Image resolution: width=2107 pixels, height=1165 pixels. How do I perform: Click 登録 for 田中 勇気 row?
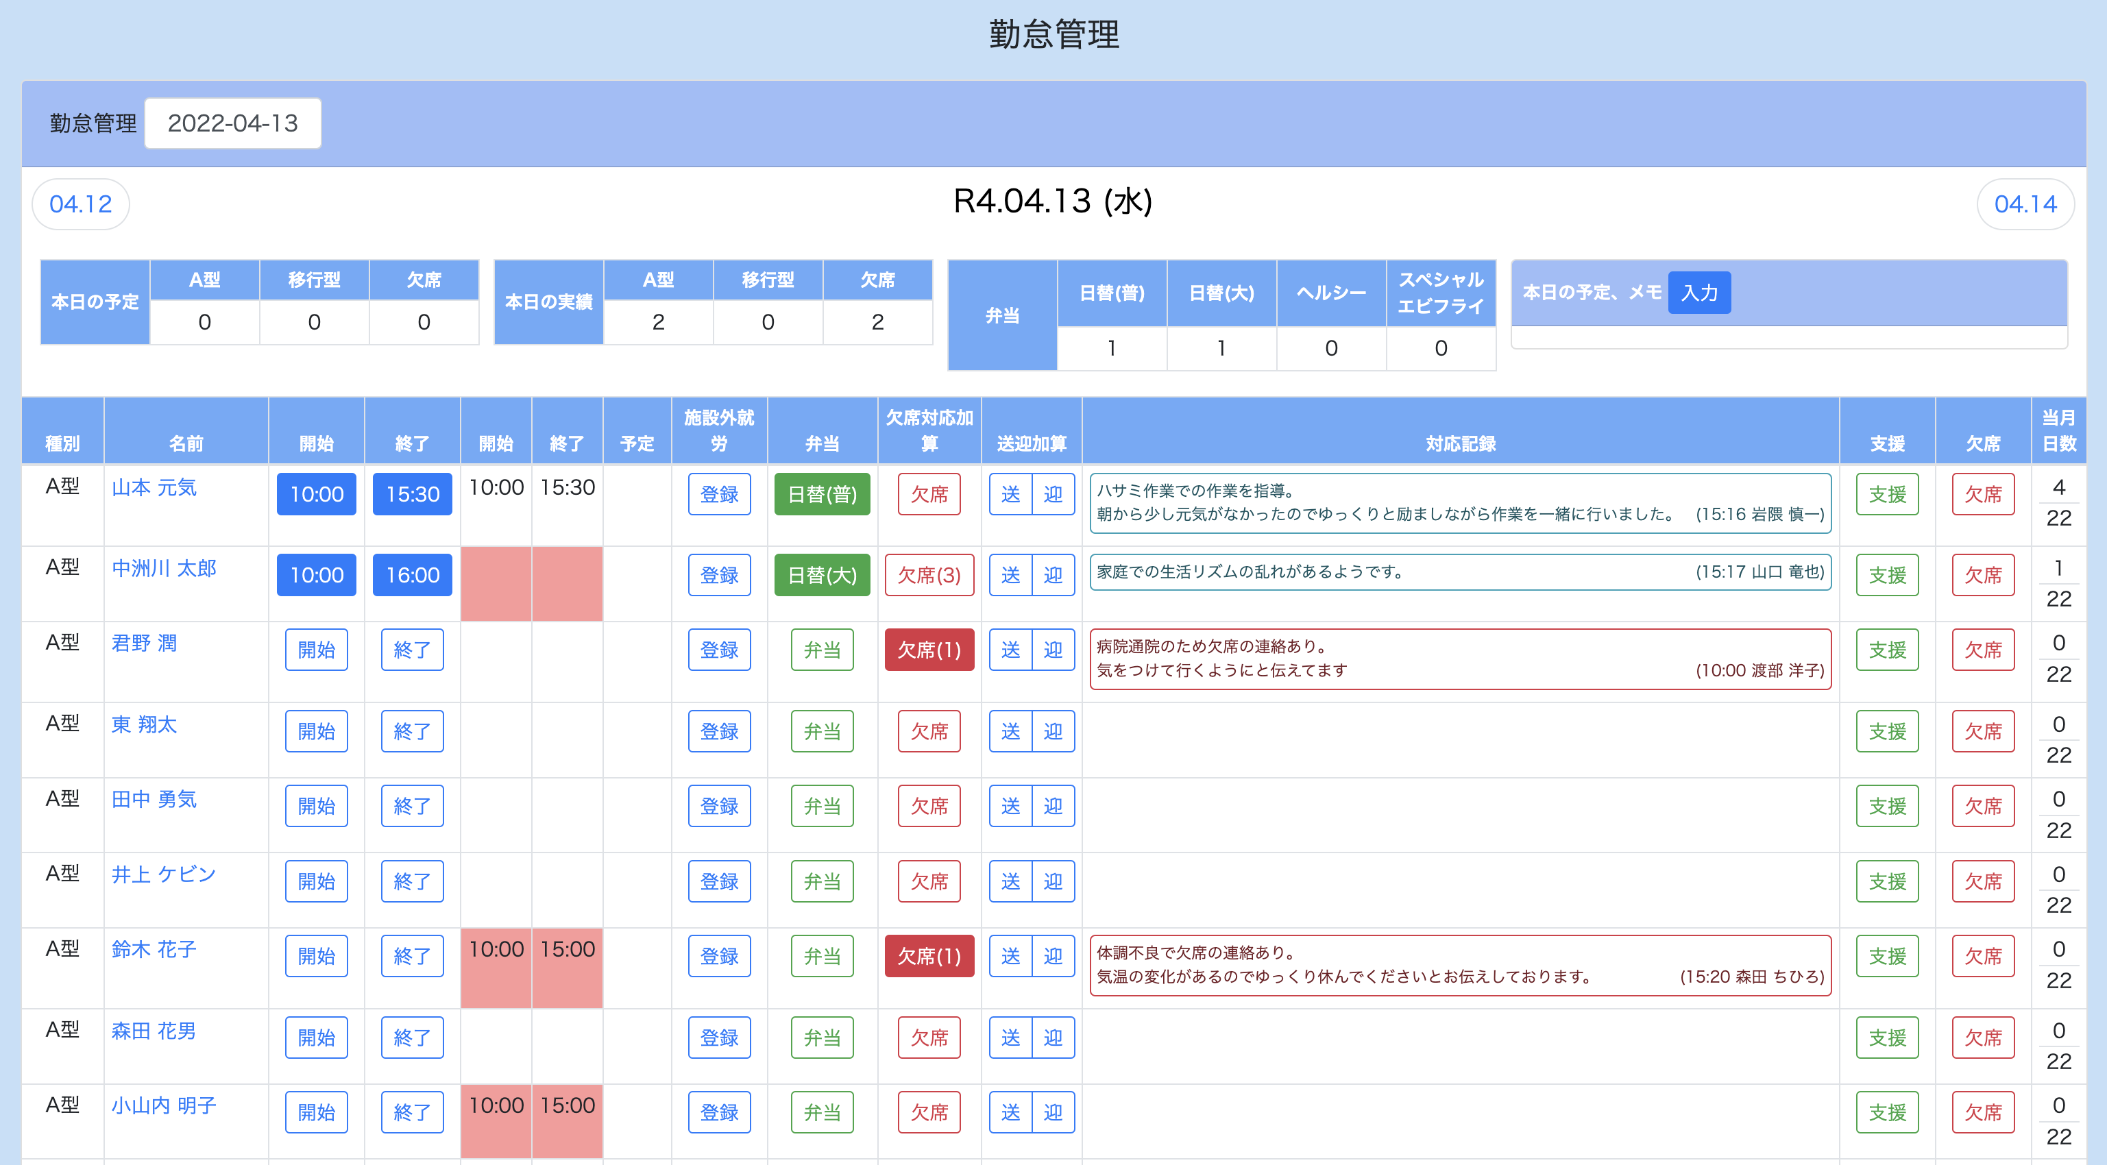click(719, 806)
